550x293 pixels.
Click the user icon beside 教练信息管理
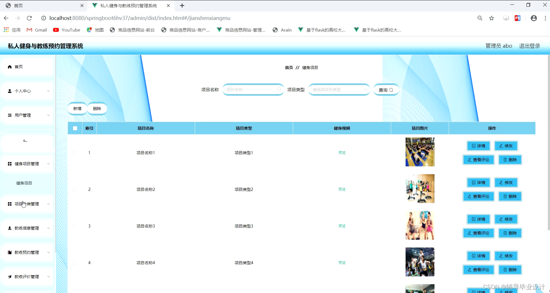[x=10, y=228]
